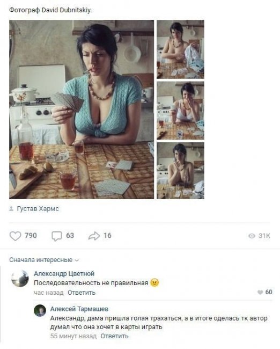Expand the Сначала интересные sort dropdown
280x349 pixels.
[44, 260]
